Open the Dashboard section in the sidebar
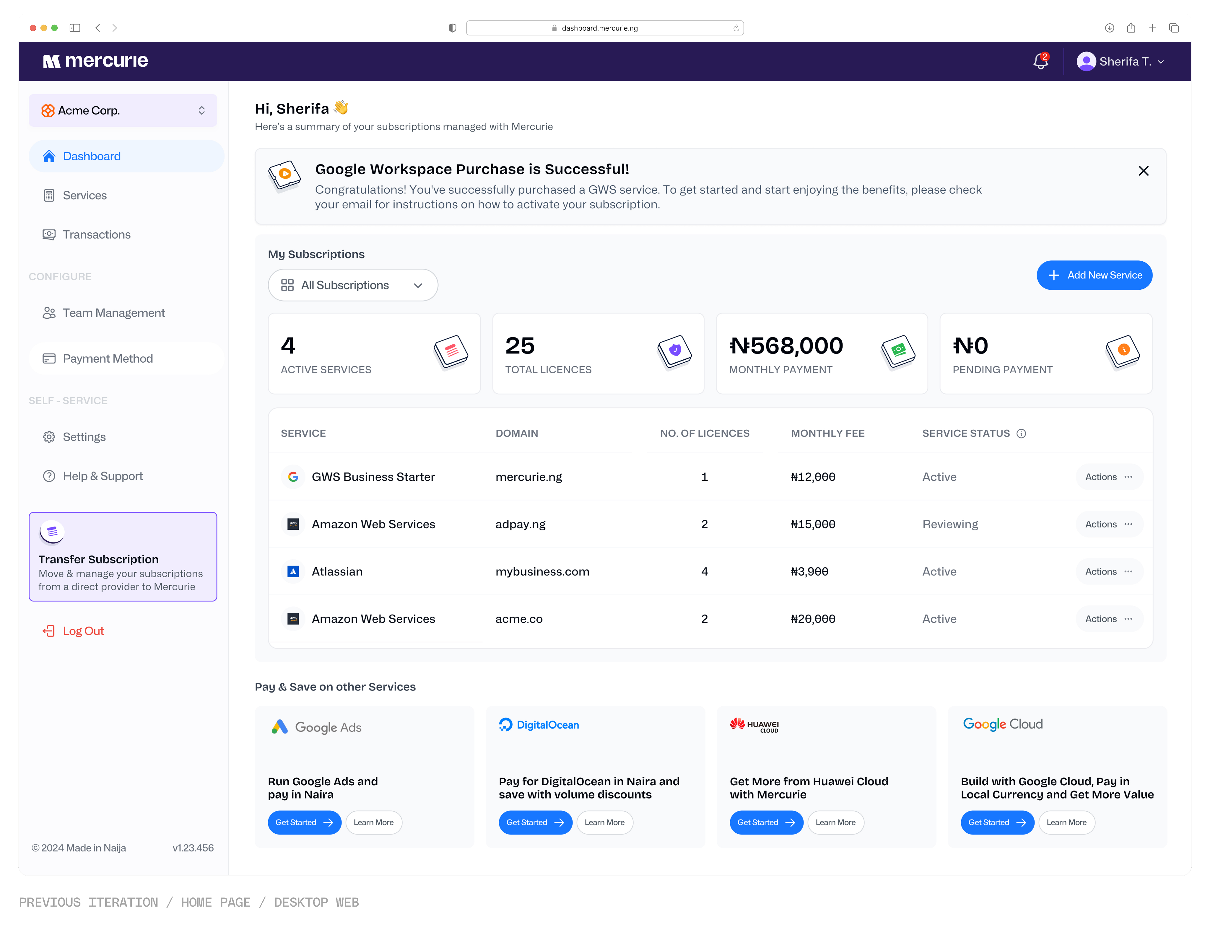The height and width of the screenshot is (945, 1210). (91, 156)
